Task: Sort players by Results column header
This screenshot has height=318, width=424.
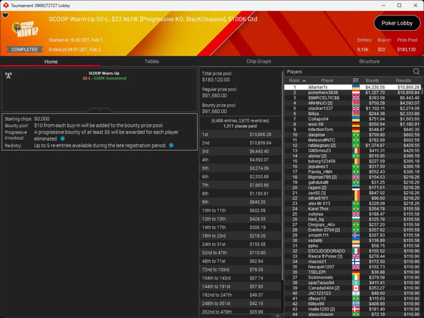Action: pyautogui.click(x=403, y=81)
